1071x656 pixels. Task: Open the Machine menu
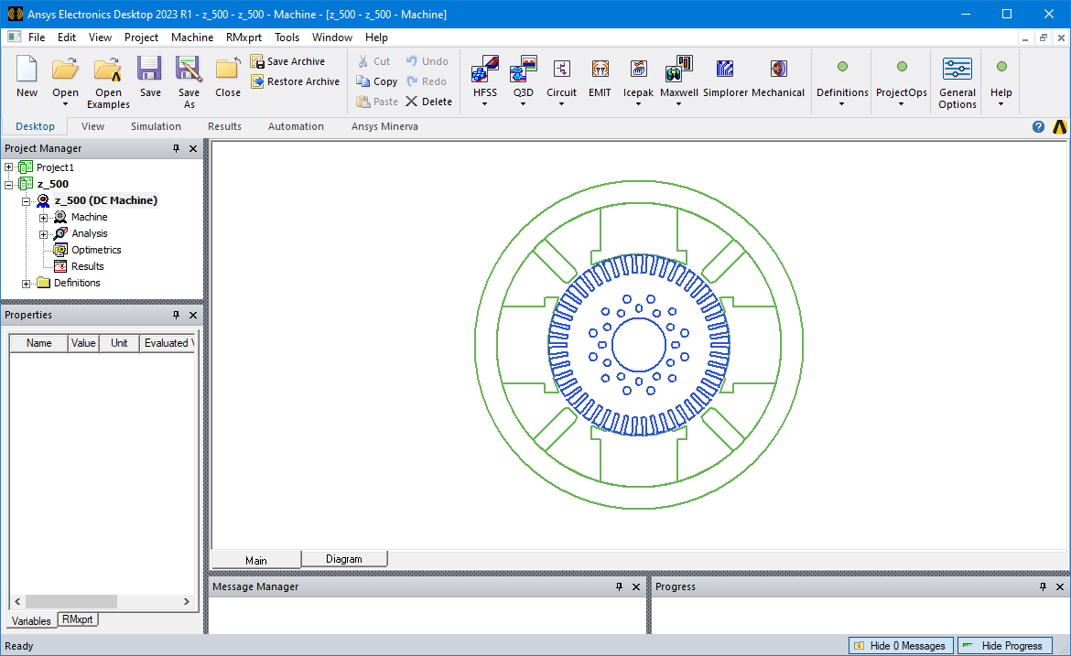(192, 38)
